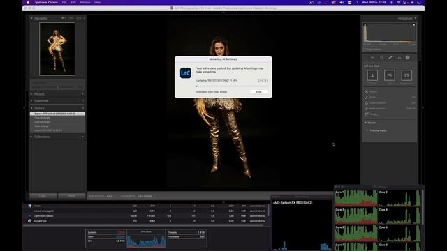Screen dimensions: 447x251
Task: Open the File menu
Action: coord(64,2)
